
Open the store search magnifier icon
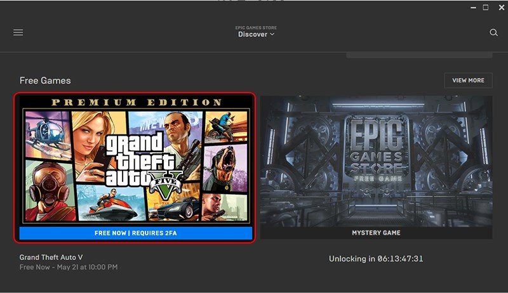493,32
